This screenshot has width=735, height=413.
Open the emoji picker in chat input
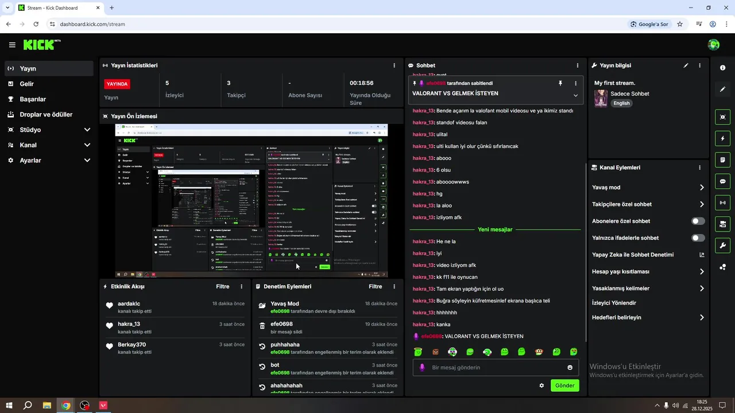click(570, 368)
